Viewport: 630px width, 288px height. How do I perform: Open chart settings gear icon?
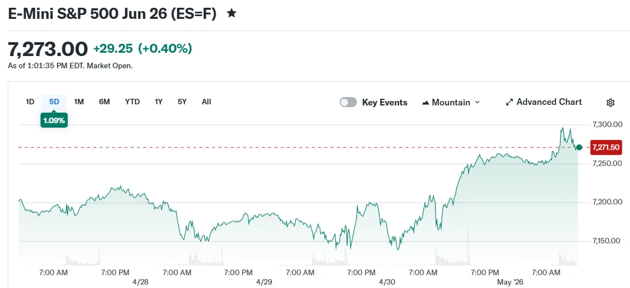[611, 103]
